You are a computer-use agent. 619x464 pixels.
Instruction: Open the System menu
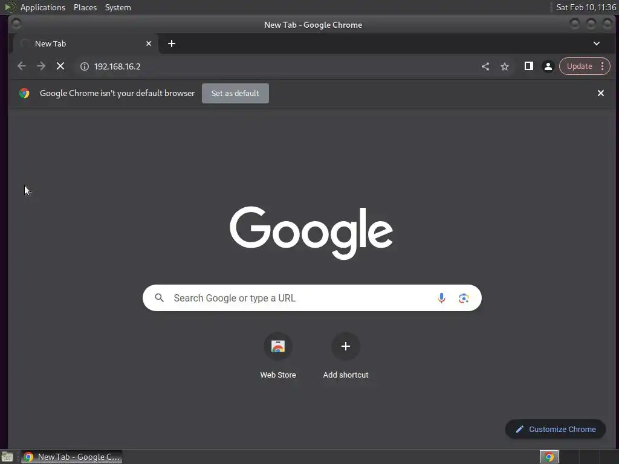(118, 7)
